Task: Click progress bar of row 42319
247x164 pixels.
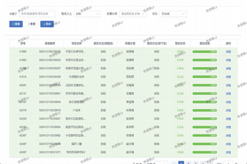Action: click(205, 110)
